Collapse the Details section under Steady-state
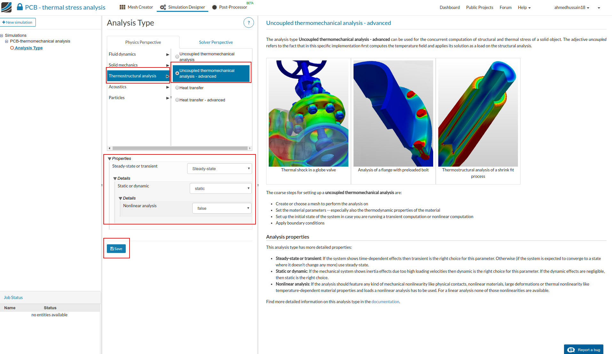This screenshot has height=354, width=612. [115, 178]
